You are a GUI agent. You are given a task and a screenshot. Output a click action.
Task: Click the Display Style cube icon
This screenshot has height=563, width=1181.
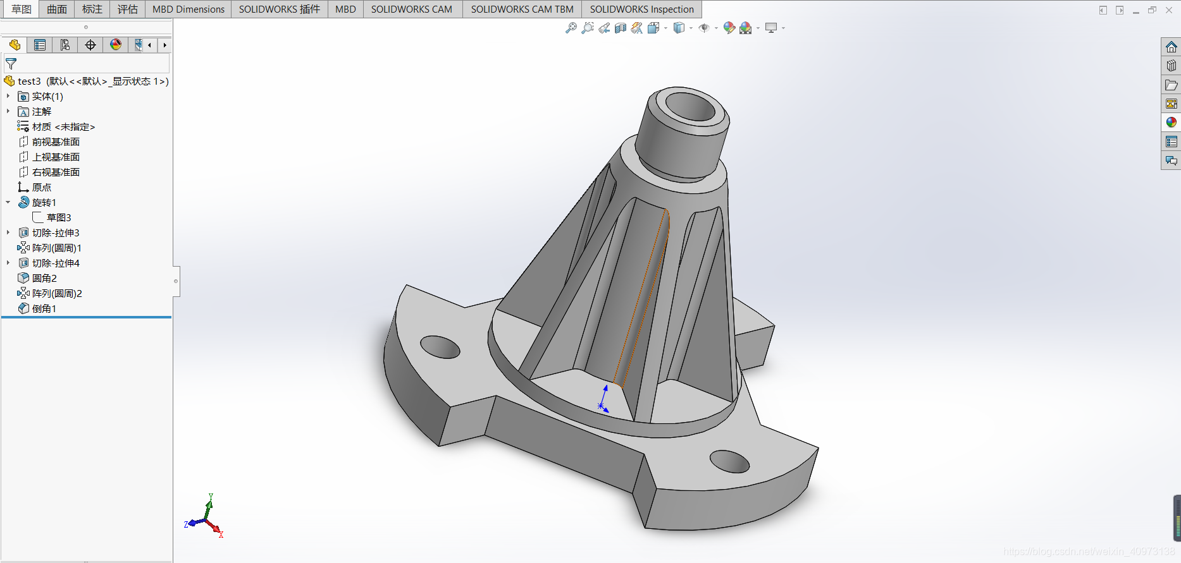[x=679, y=28]
